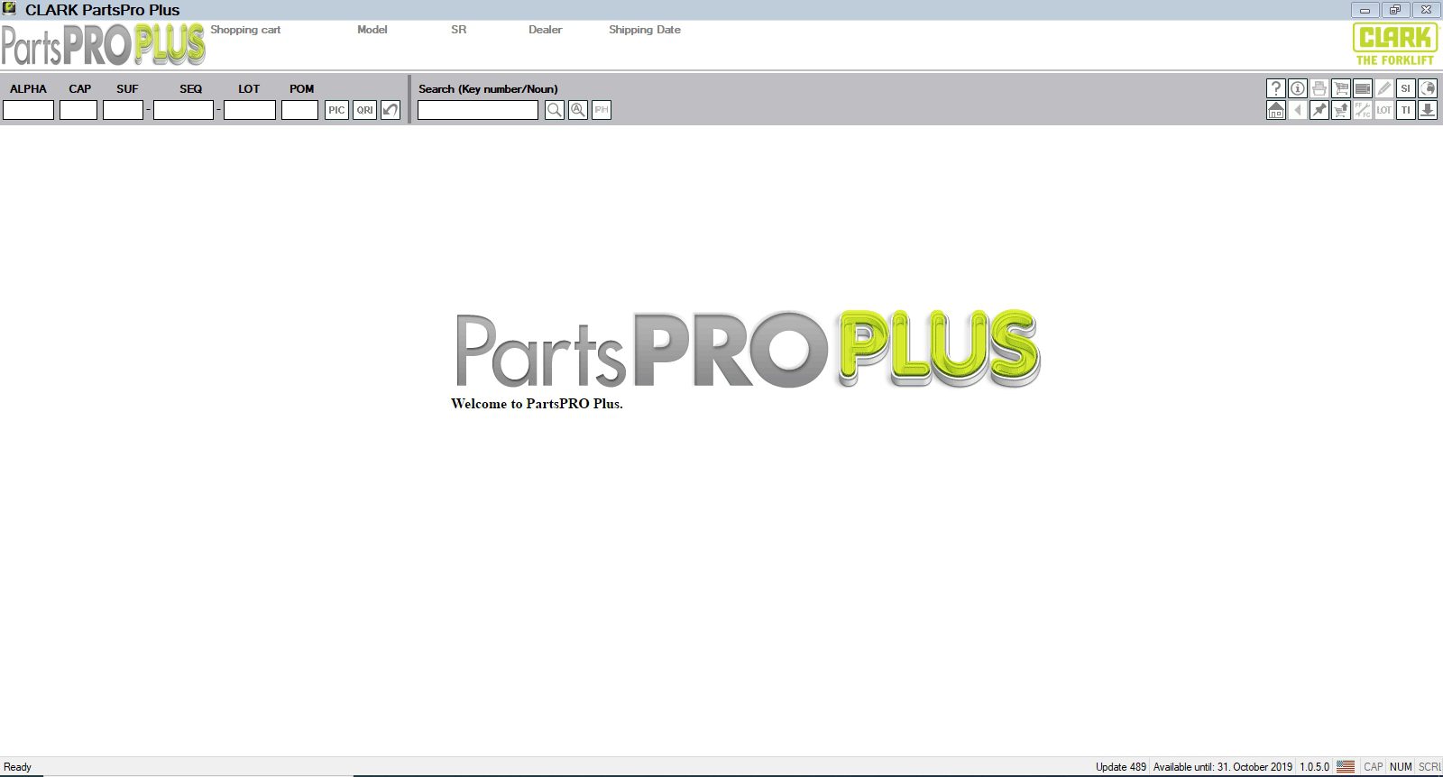The image size is (1443, 777).
Task: Focus the LOT input field
Action: 250,110
